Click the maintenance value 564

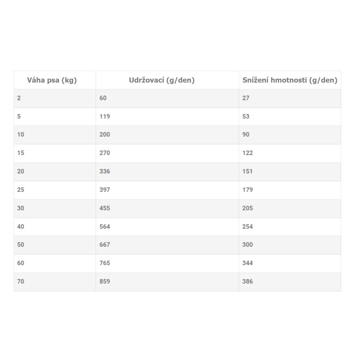tap(105, 226)
